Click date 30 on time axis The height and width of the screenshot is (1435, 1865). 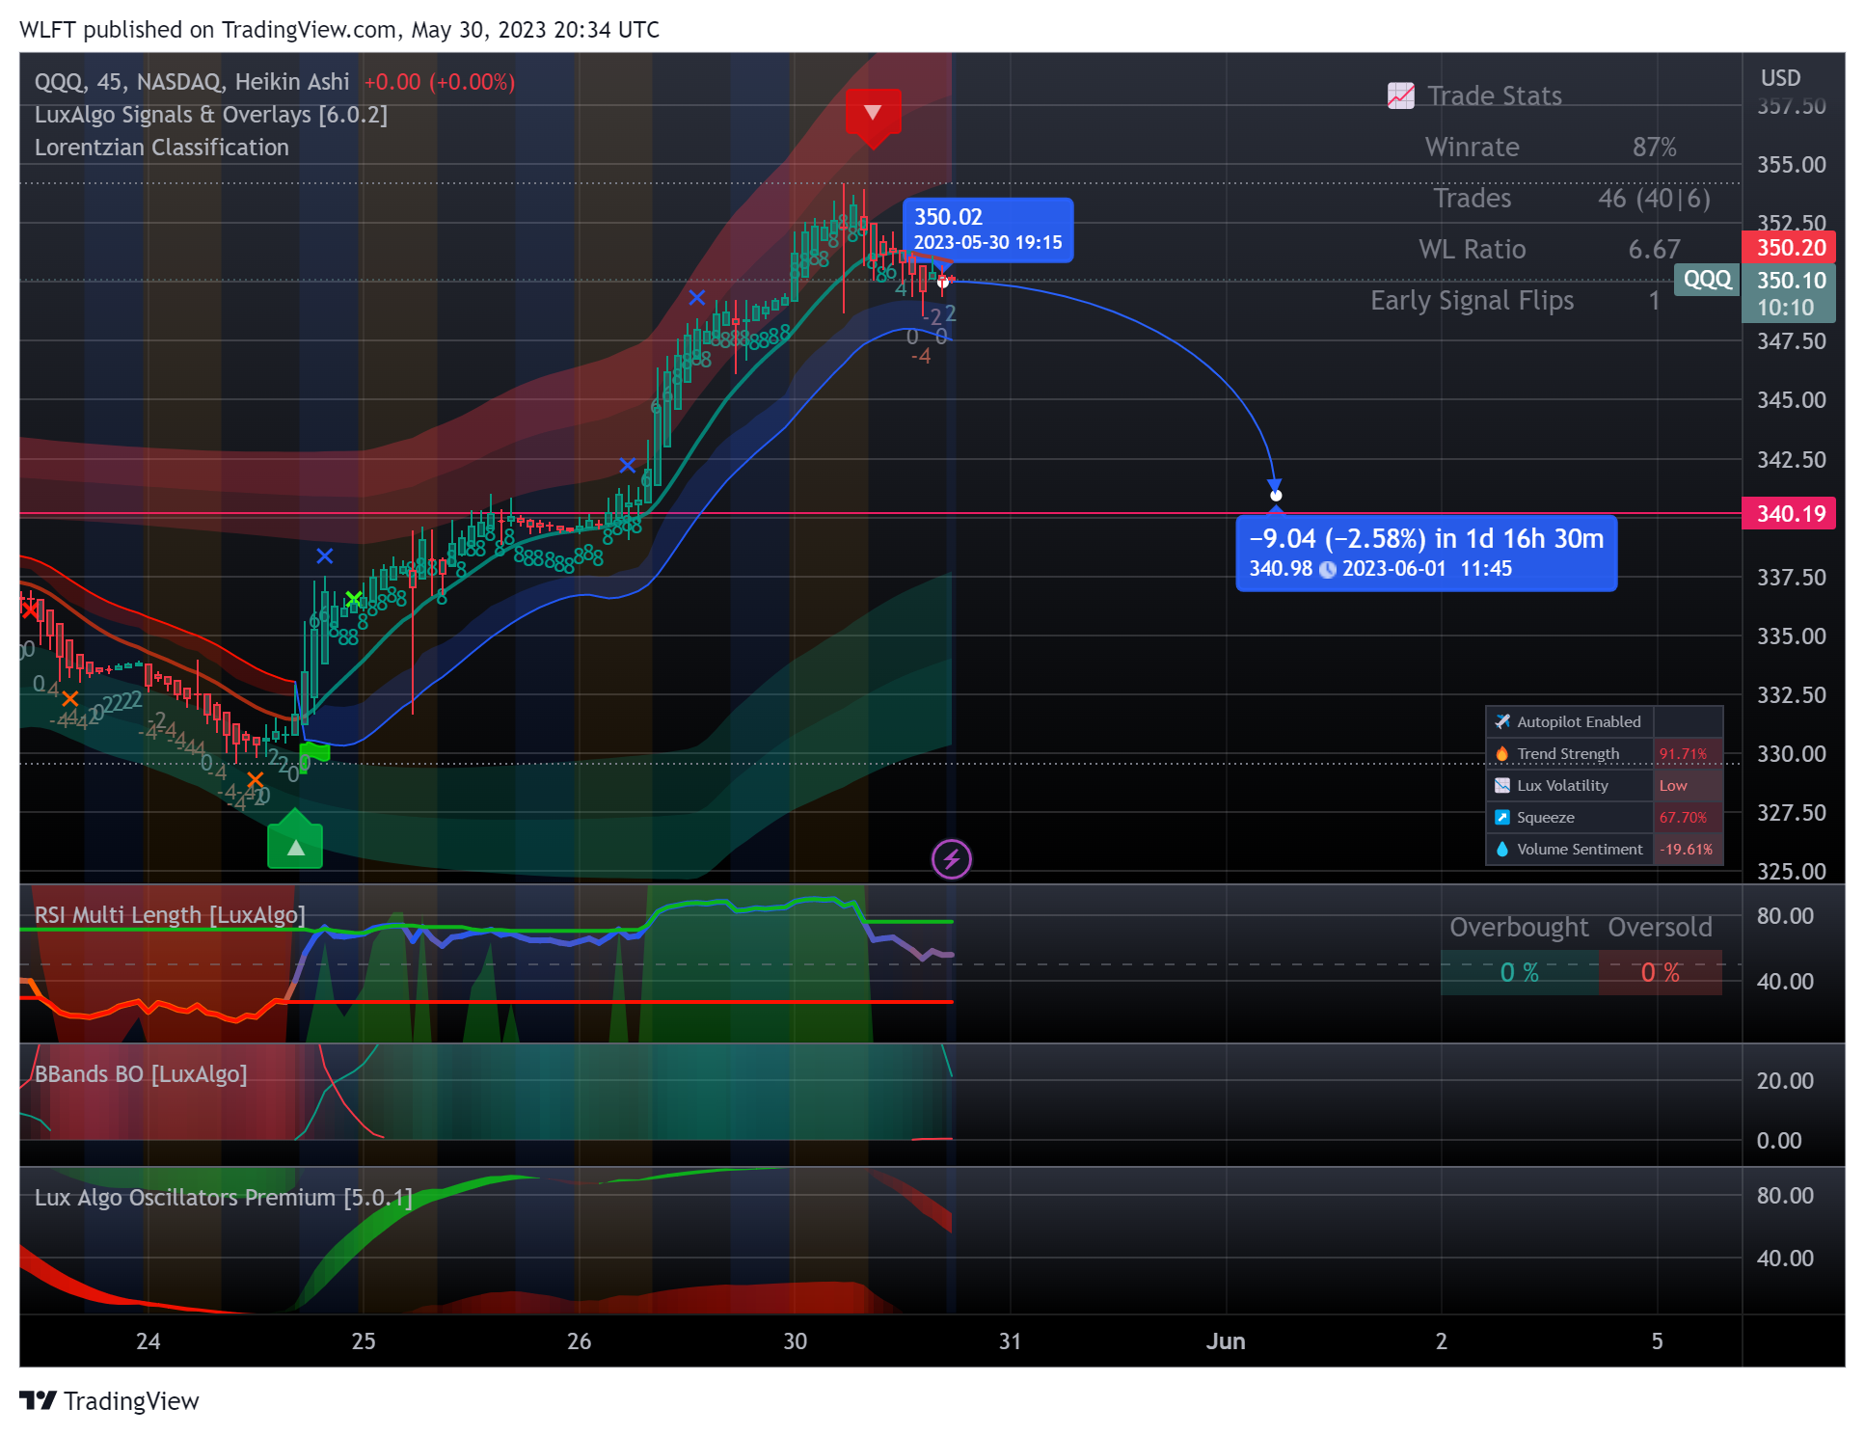click(795, 1340)
